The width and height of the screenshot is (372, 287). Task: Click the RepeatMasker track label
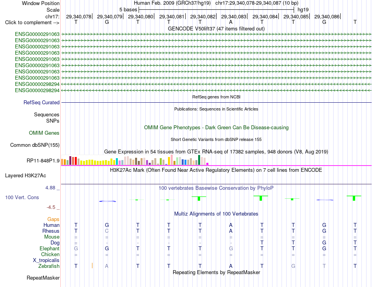pos(43,278)
